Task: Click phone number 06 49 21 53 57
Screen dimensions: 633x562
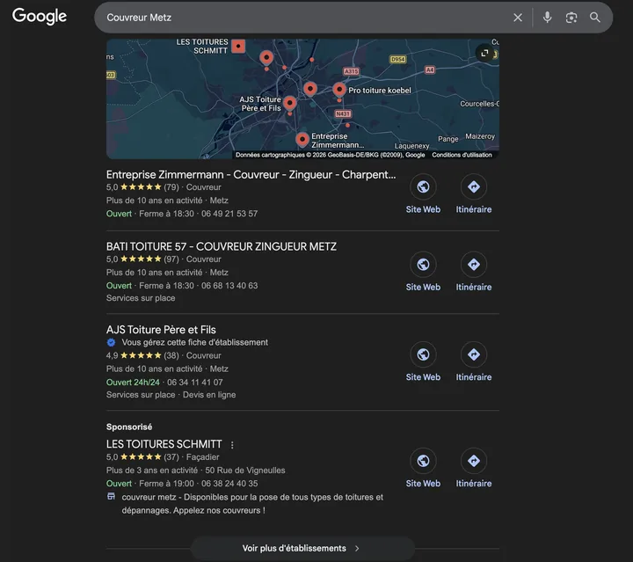Action: point(229,214)
